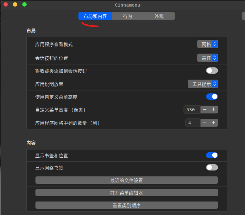Click the 自定义菜单高度 value field 530
This screenshot has width=245, height=215.
click(x=192, y=110)
